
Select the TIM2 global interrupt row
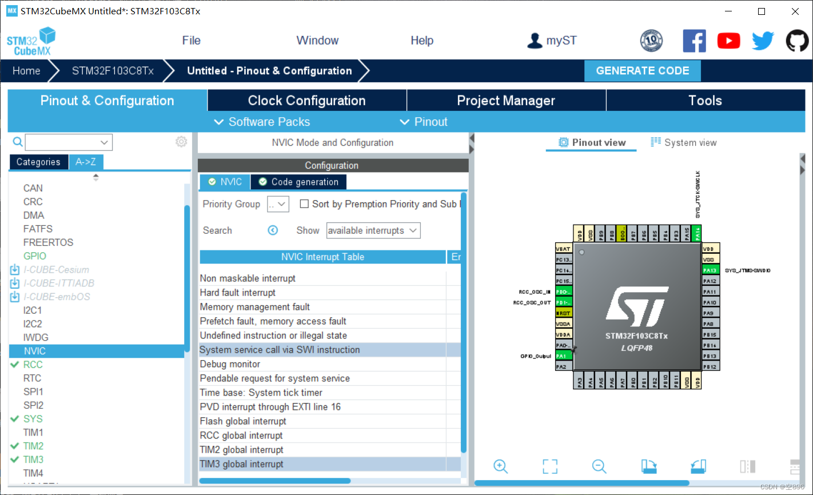pyautogui.click(x=330, y=450)
